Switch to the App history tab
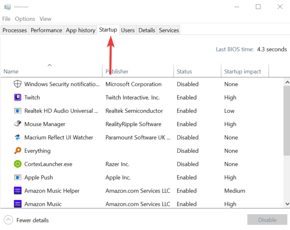Image resolution: width=290 pixels, height=230 pixels. [x=80, y=30]
